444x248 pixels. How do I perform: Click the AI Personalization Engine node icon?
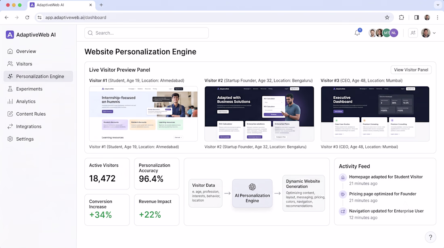(252, 187)
